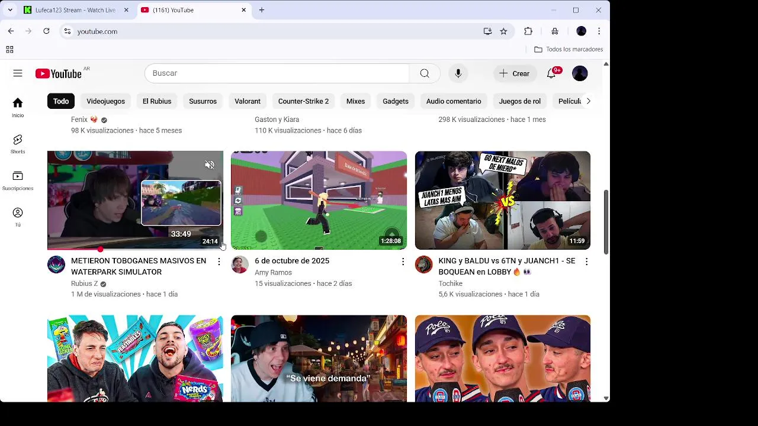Open Rubius Z channel name link
This screenshot has height=426, width=758.
84,283
